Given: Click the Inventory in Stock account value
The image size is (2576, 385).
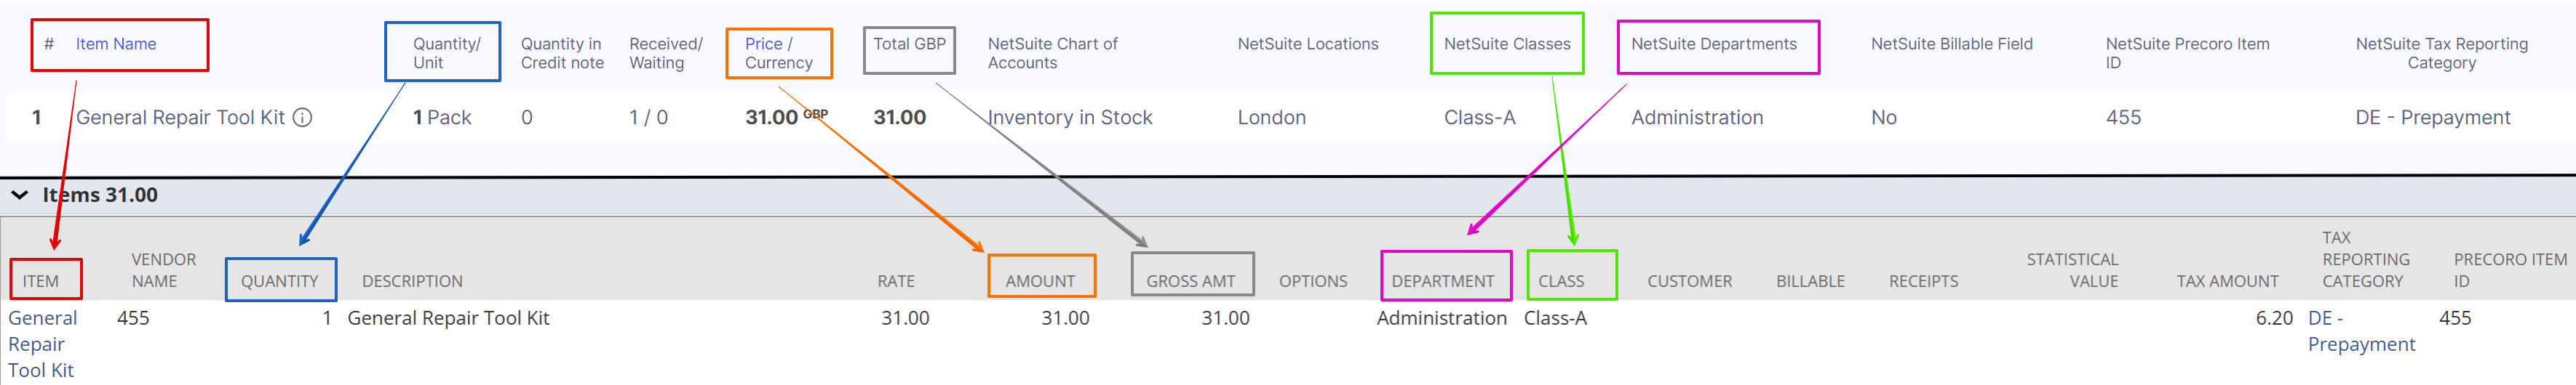Looking at the screenshot, I should click(1070, 118).
